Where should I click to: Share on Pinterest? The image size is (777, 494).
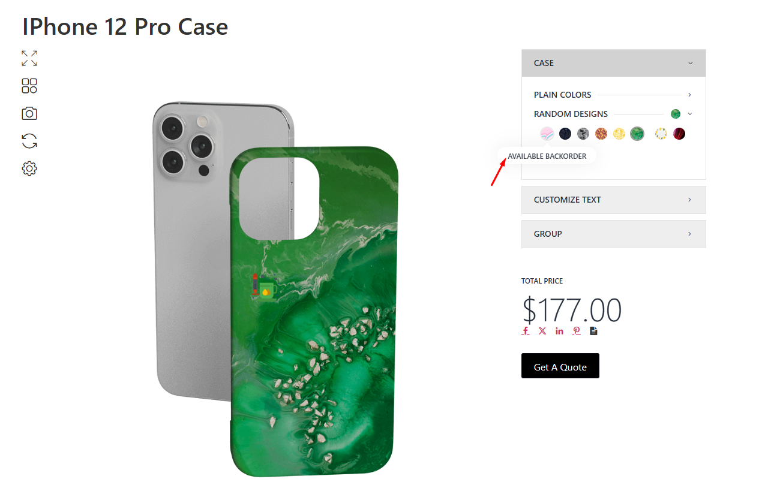pos(576,331)
